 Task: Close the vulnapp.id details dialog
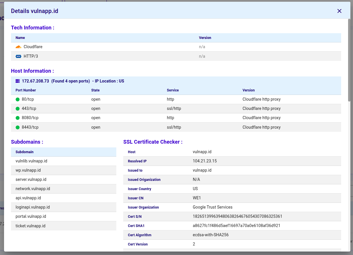pos(339,11)
